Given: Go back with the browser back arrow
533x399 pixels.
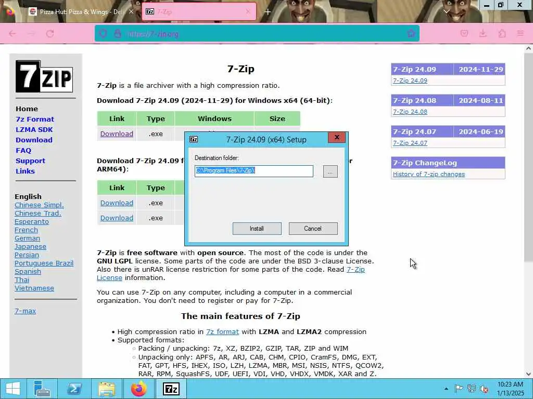Looking at the screenshot, I should coord(12,34).
